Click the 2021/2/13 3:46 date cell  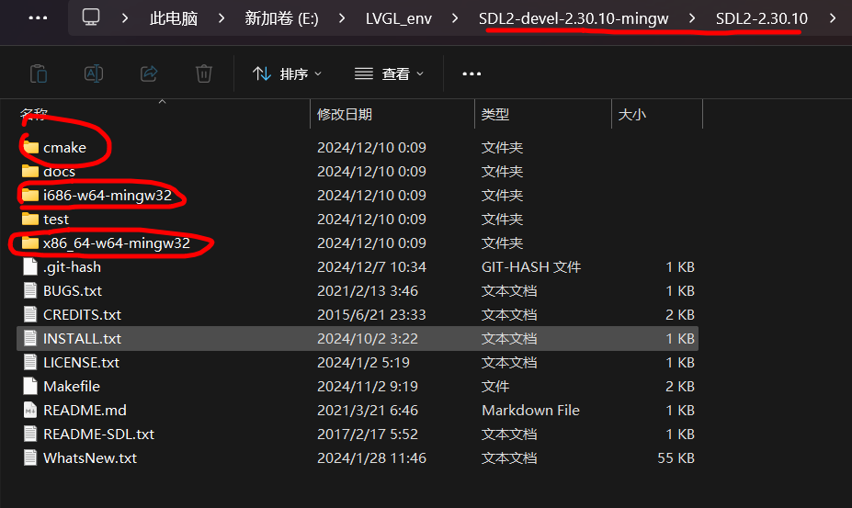tap(368, 290)
